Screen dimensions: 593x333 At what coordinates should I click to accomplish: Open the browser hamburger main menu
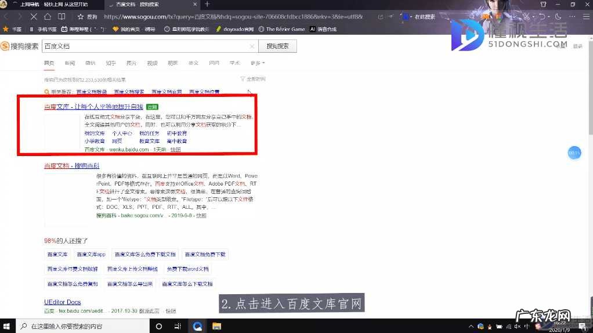click(x=586, y=17)
